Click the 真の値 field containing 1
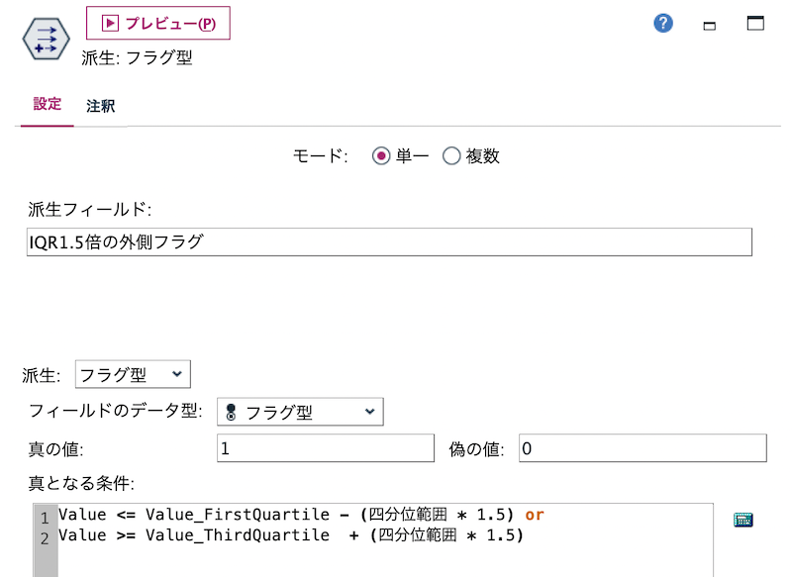 (x=327, y=448)
